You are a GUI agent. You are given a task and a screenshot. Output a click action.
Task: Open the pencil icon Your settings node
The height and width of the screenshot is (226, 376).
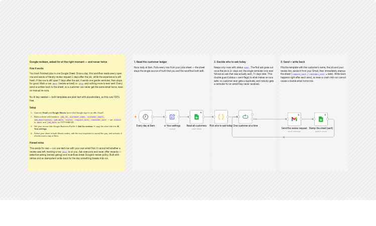point(172,117)
